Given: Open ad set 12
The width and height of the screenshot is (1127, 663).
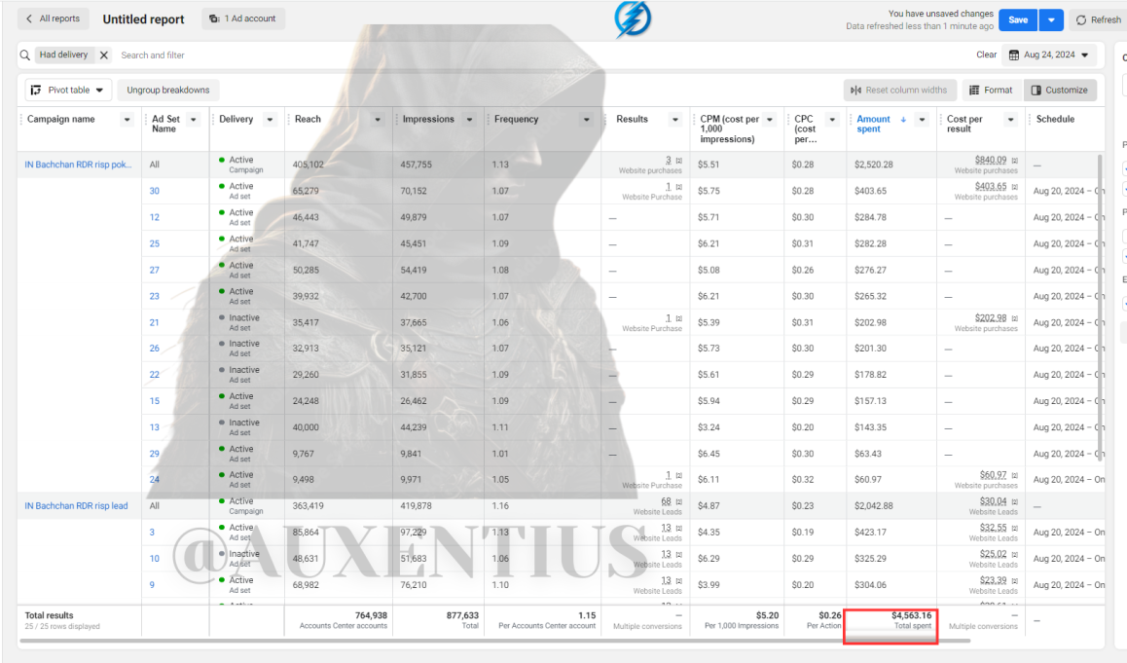Looking at the screenshot, I should tap(155, 217).
